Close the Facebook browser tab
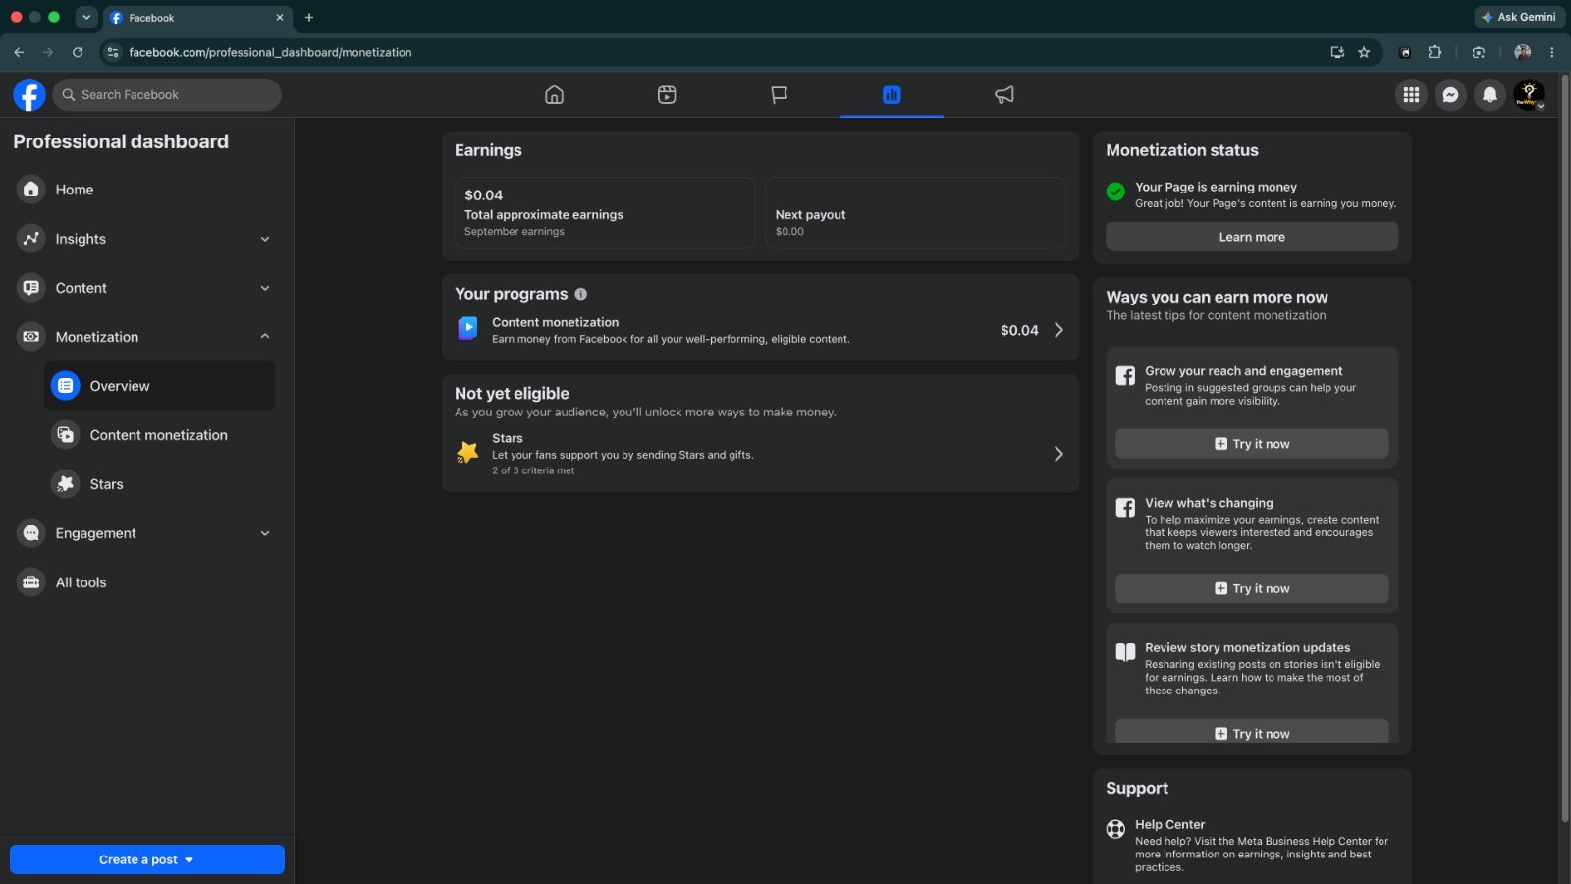This screenshot has height=884, width=1571. point(280,18)
